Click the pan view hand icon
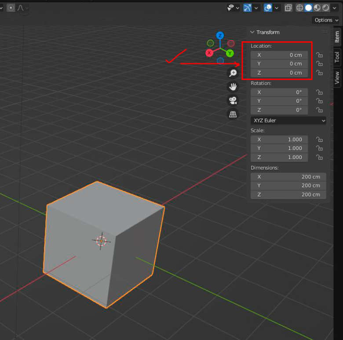343x340 pixels. click(233, 87)
